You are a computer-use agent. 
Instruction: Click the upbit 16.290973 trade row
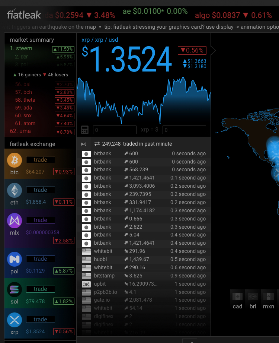[144, 284]
